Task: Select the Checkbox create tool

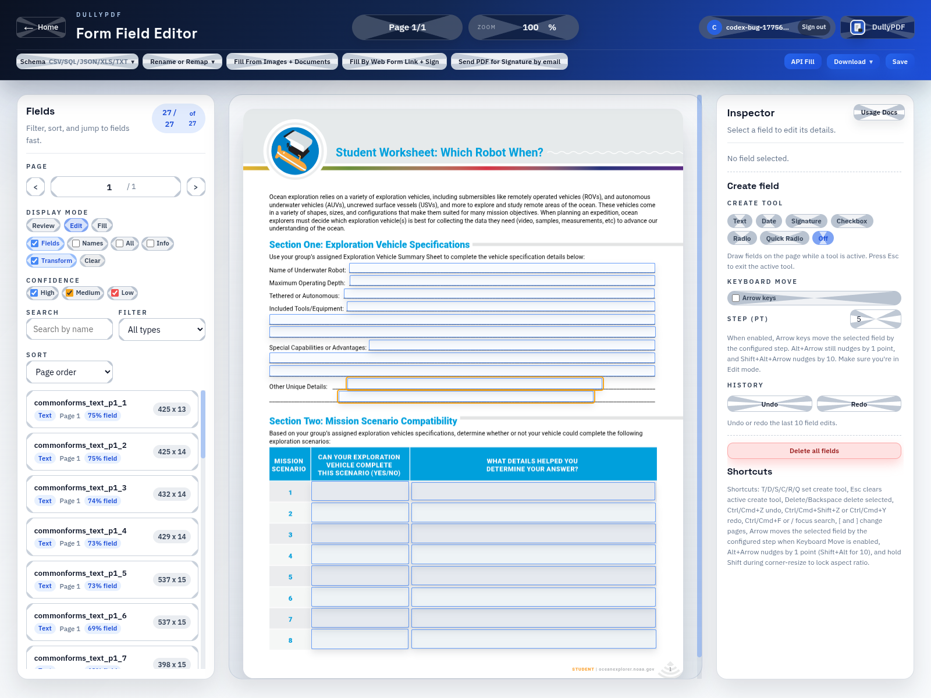Action: point(851,221)
